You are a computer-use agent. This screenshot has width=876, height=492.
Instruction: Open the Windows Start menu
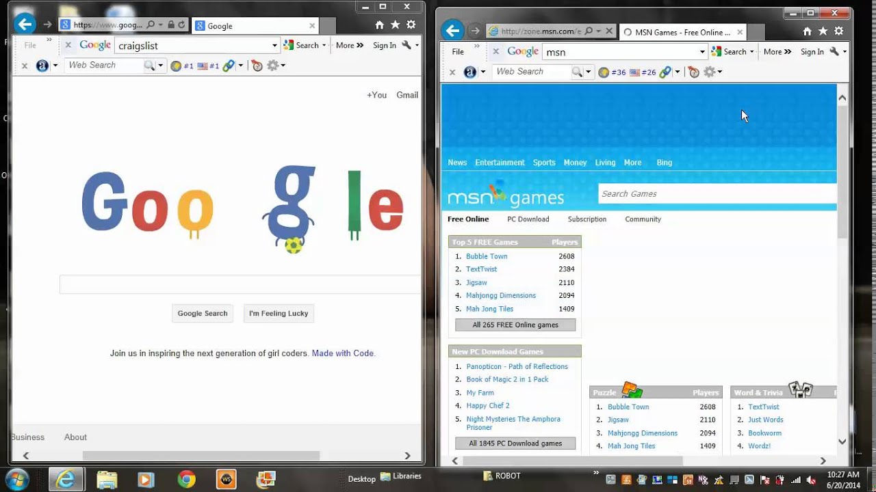(17, 478)
